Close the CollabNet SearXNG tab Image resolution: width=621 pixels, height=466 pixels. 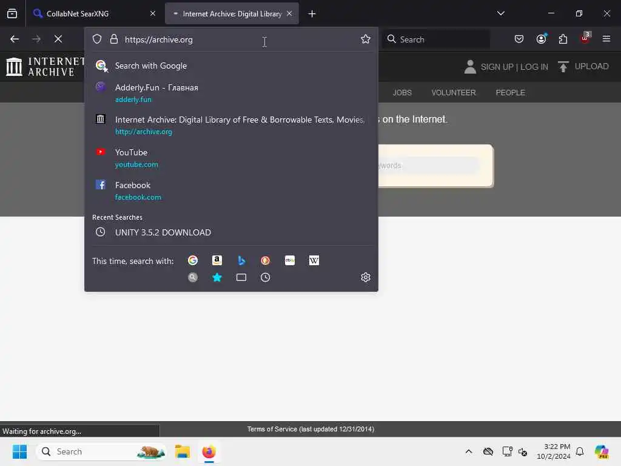coord(152,13)
